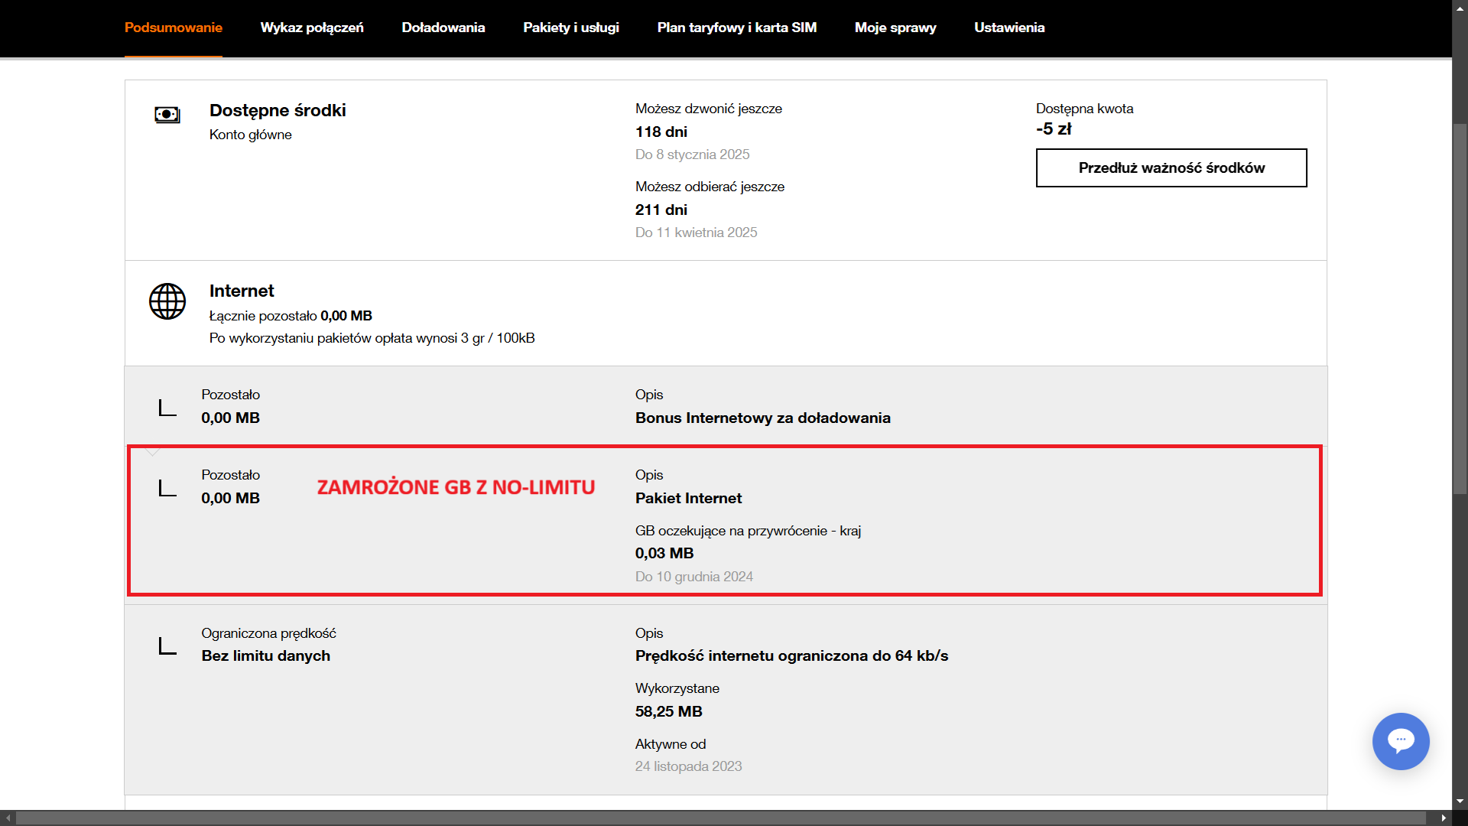The width and height of the screenshot is (1468, 826).
Task: Click the date '24 listopada 2023'
Action: pyautogui.click(x=689, y=766)
